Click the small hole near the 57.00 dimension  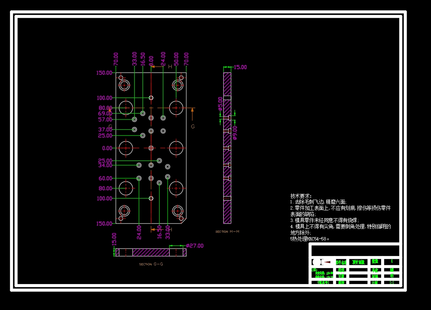[134, 119]
